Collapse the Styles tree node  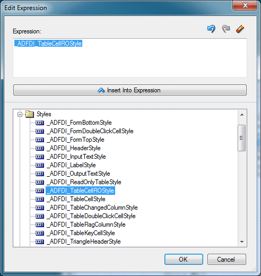pos(20,114)
